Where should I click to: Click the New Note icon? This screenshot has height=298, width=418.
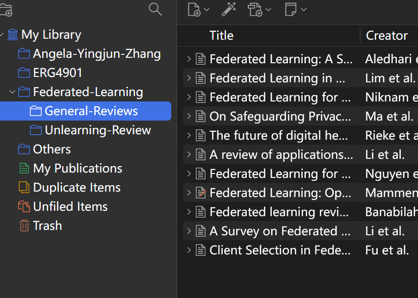point(290,9)
